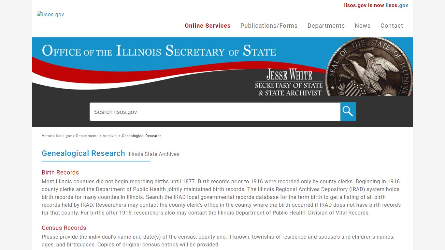Click the Home breadcrumb link
445x250 pixels.
point(47,136)
